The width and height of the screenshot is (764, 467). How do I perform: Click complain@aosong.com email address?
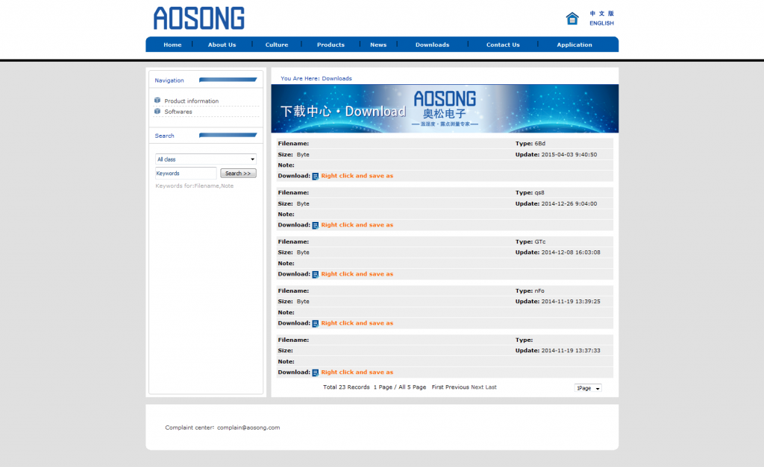[248, 428]
